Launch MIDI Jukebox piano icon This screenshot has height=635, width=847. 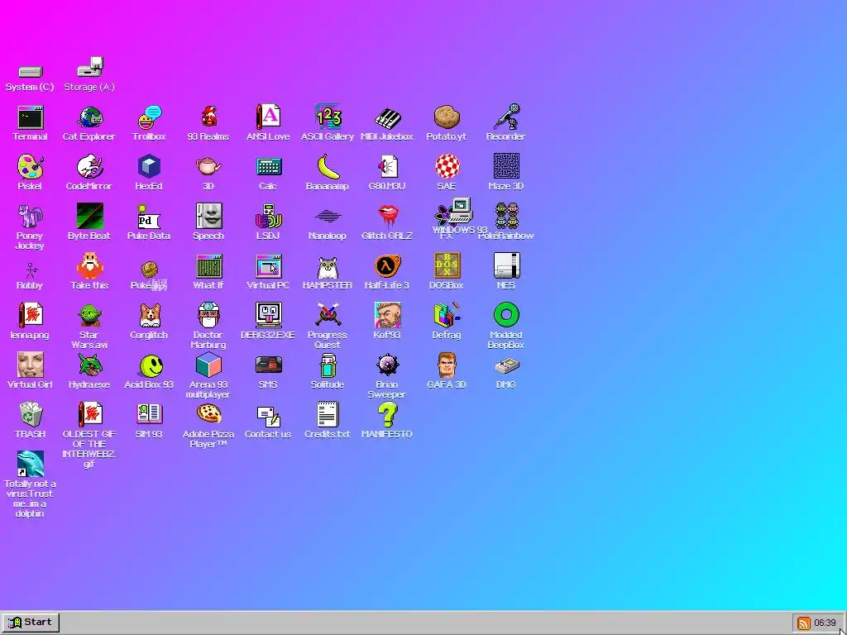click(387, 117)
